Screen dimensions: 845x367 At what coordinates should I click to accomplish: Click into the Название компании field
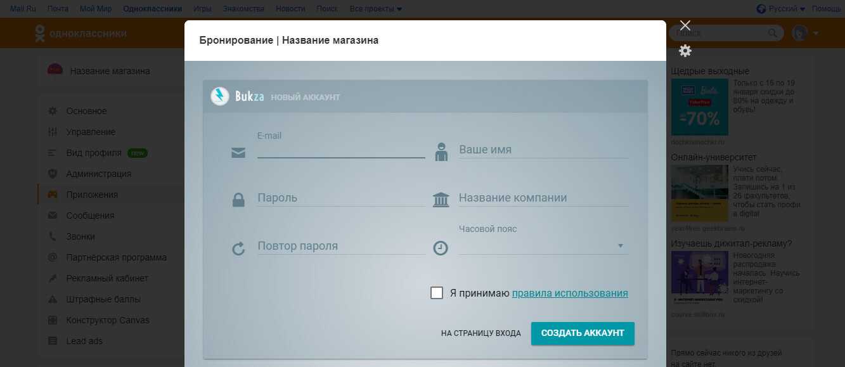click(x=543, y=198)
